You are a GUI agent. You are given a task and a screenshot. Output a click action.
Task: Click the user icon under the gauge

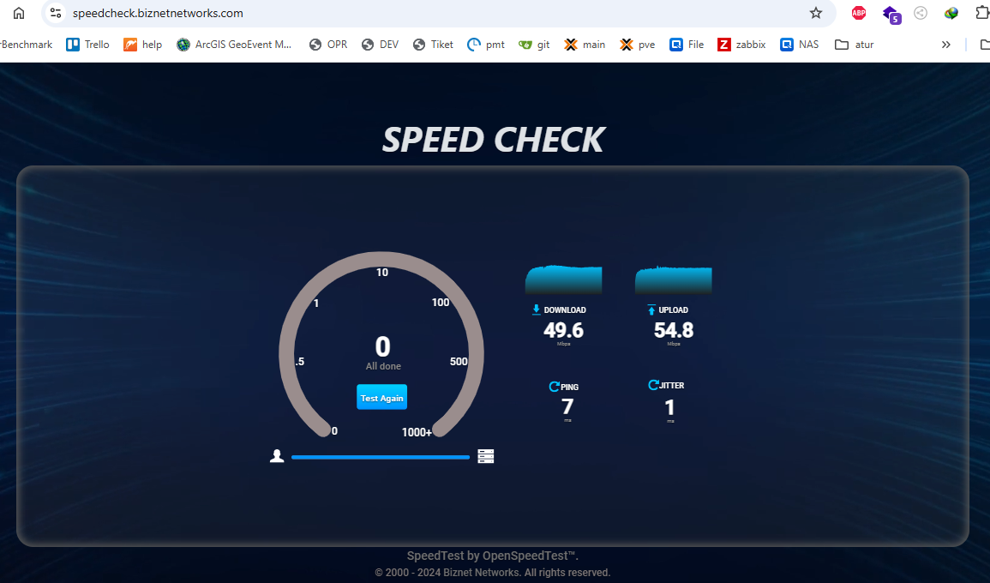click(x=277, y=456)
